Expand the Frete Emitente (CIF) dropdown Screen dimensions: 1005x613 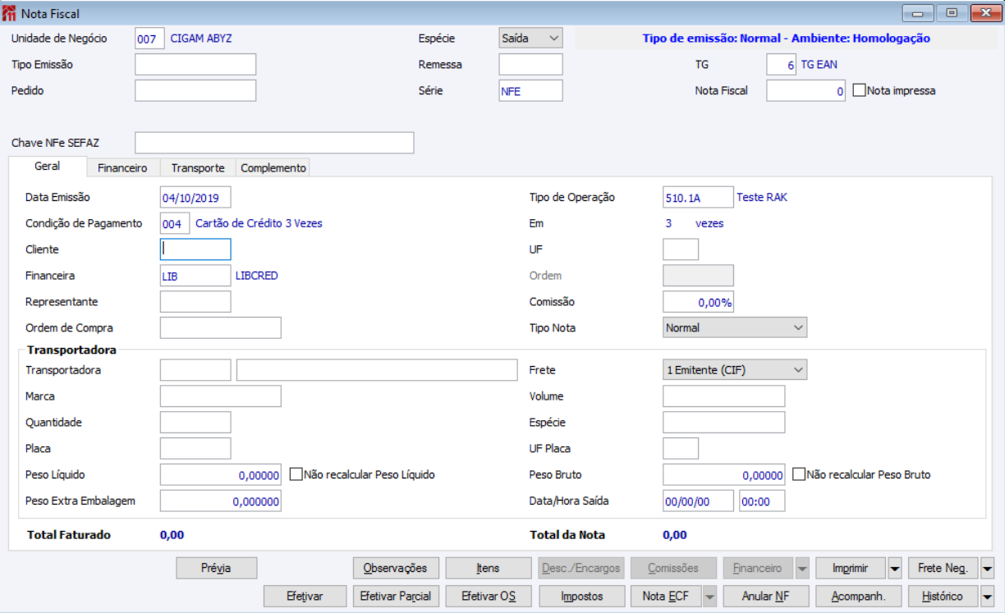click(x=735, y=370)
